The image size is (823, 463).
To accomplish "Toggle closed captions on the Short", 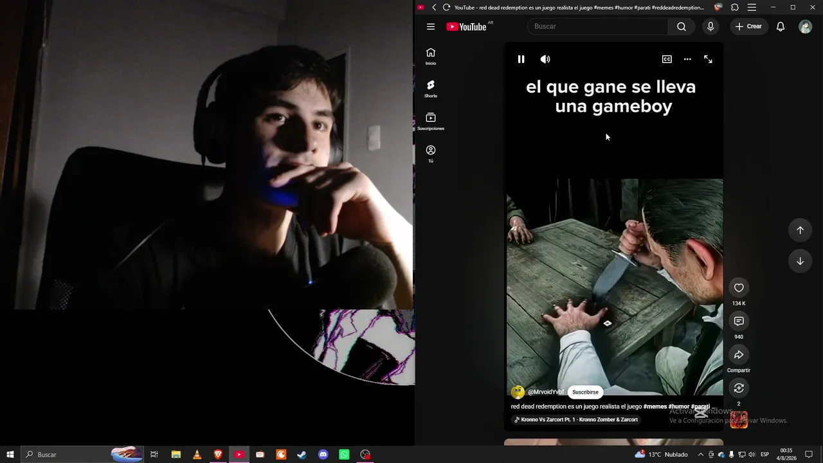I will (x=667, y=59).
